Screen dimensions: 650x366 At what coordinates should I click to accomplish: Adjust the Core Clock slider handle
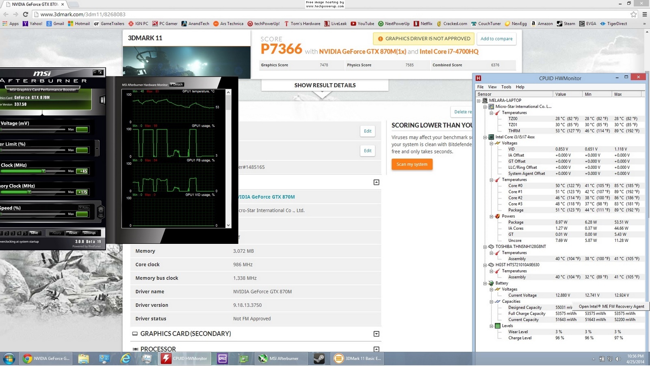pos(43,171)
